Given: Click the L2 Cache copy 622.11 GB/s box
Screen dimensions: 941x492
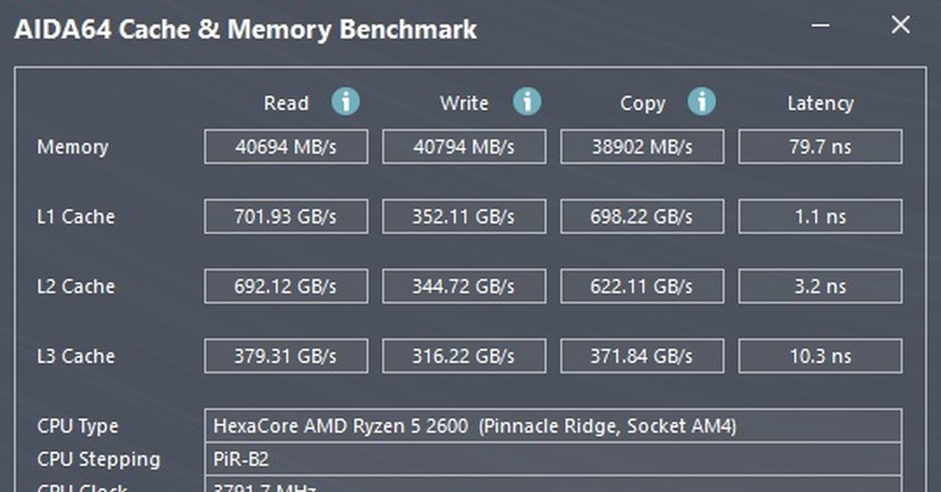Looking at the screenshot, I should point(641,287).
